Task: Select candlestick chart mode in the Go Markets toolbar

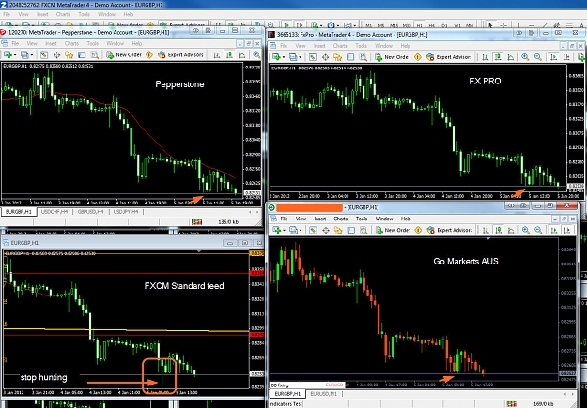Action: (499, 230)
